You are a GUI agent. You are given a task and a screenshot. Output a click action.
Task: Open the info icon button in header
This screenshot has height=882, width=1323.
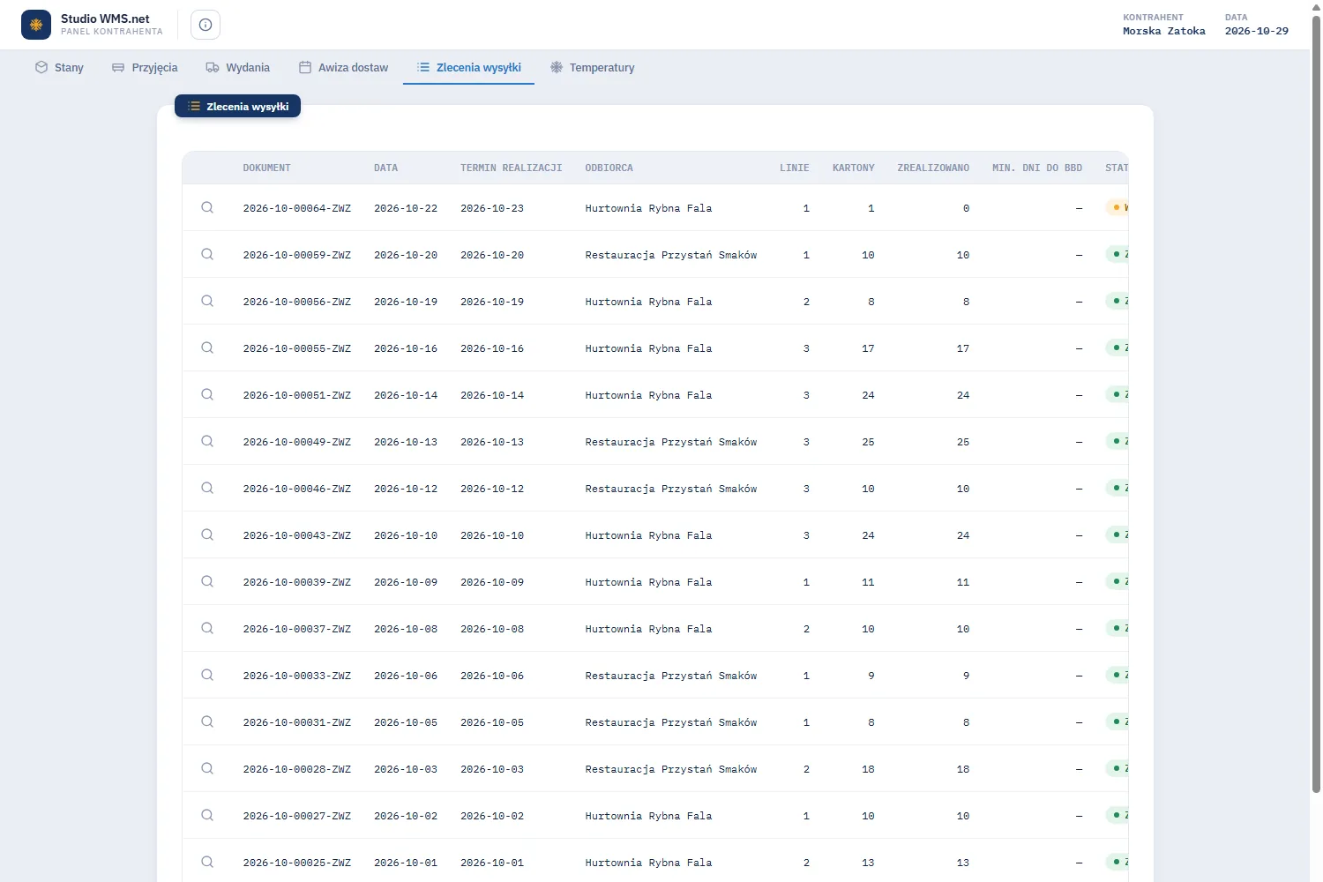206,25
